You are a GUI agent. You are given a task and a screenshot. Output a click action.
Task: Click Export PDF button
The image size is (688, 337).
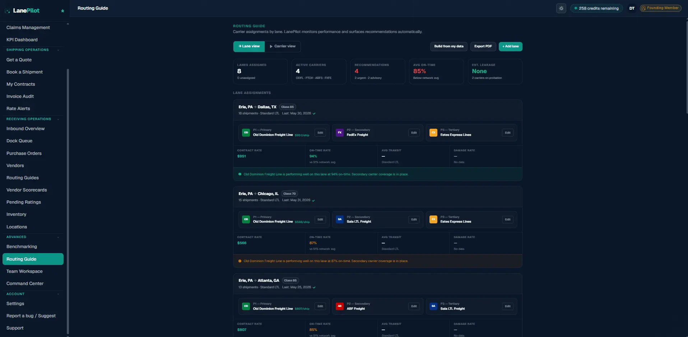483,46
